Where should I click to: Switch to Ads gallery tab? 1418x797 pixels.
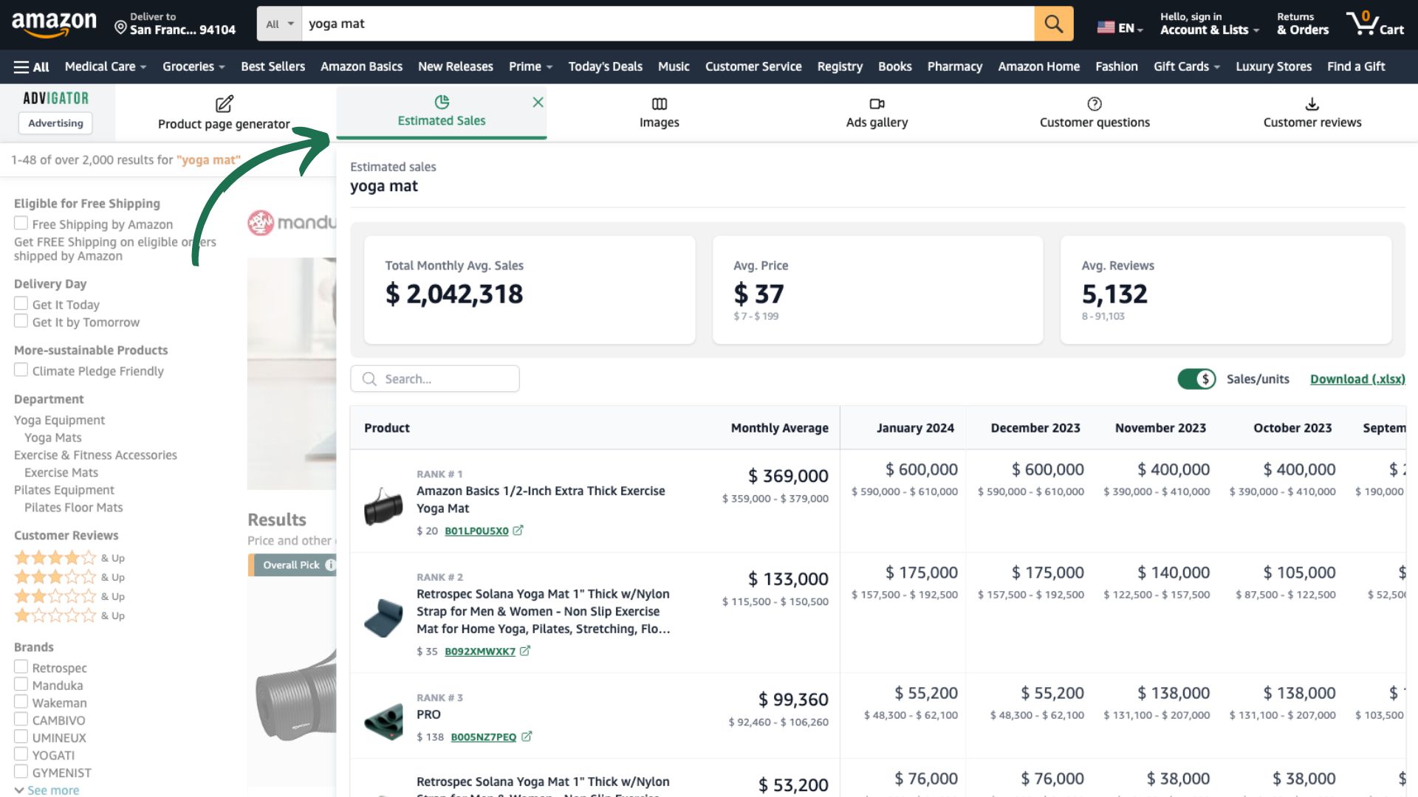click(877, 113)
